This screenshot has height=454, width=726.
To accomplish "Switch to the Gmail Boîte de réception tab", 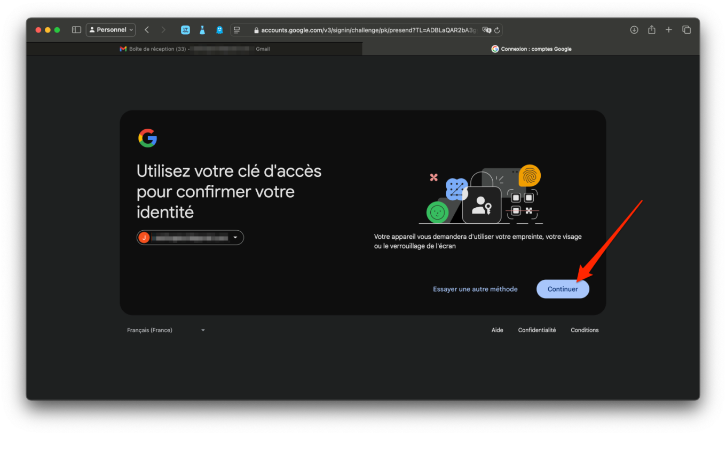I will 194,49.
